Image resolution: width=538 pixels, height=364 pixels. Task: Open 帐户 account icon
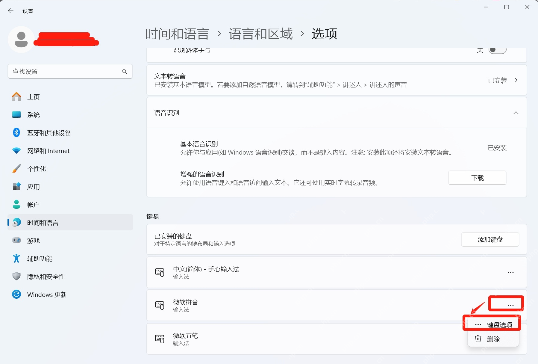pyautogui.click(x=16, y=204)
